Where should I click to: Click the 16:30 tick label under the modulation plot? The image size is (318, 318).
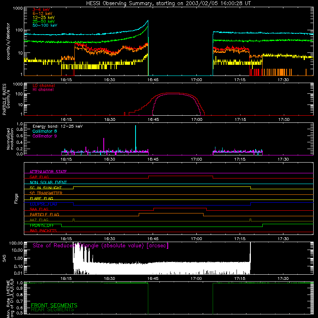pos(110,159)
